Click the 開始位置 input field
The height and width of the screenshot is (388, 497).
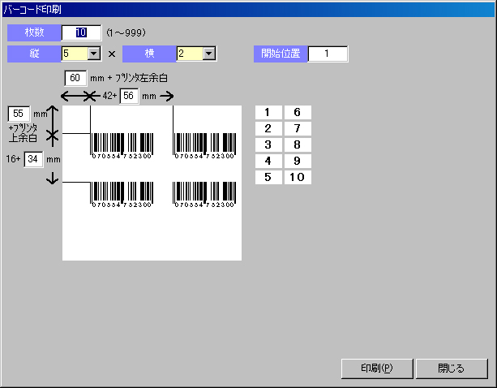328,54
